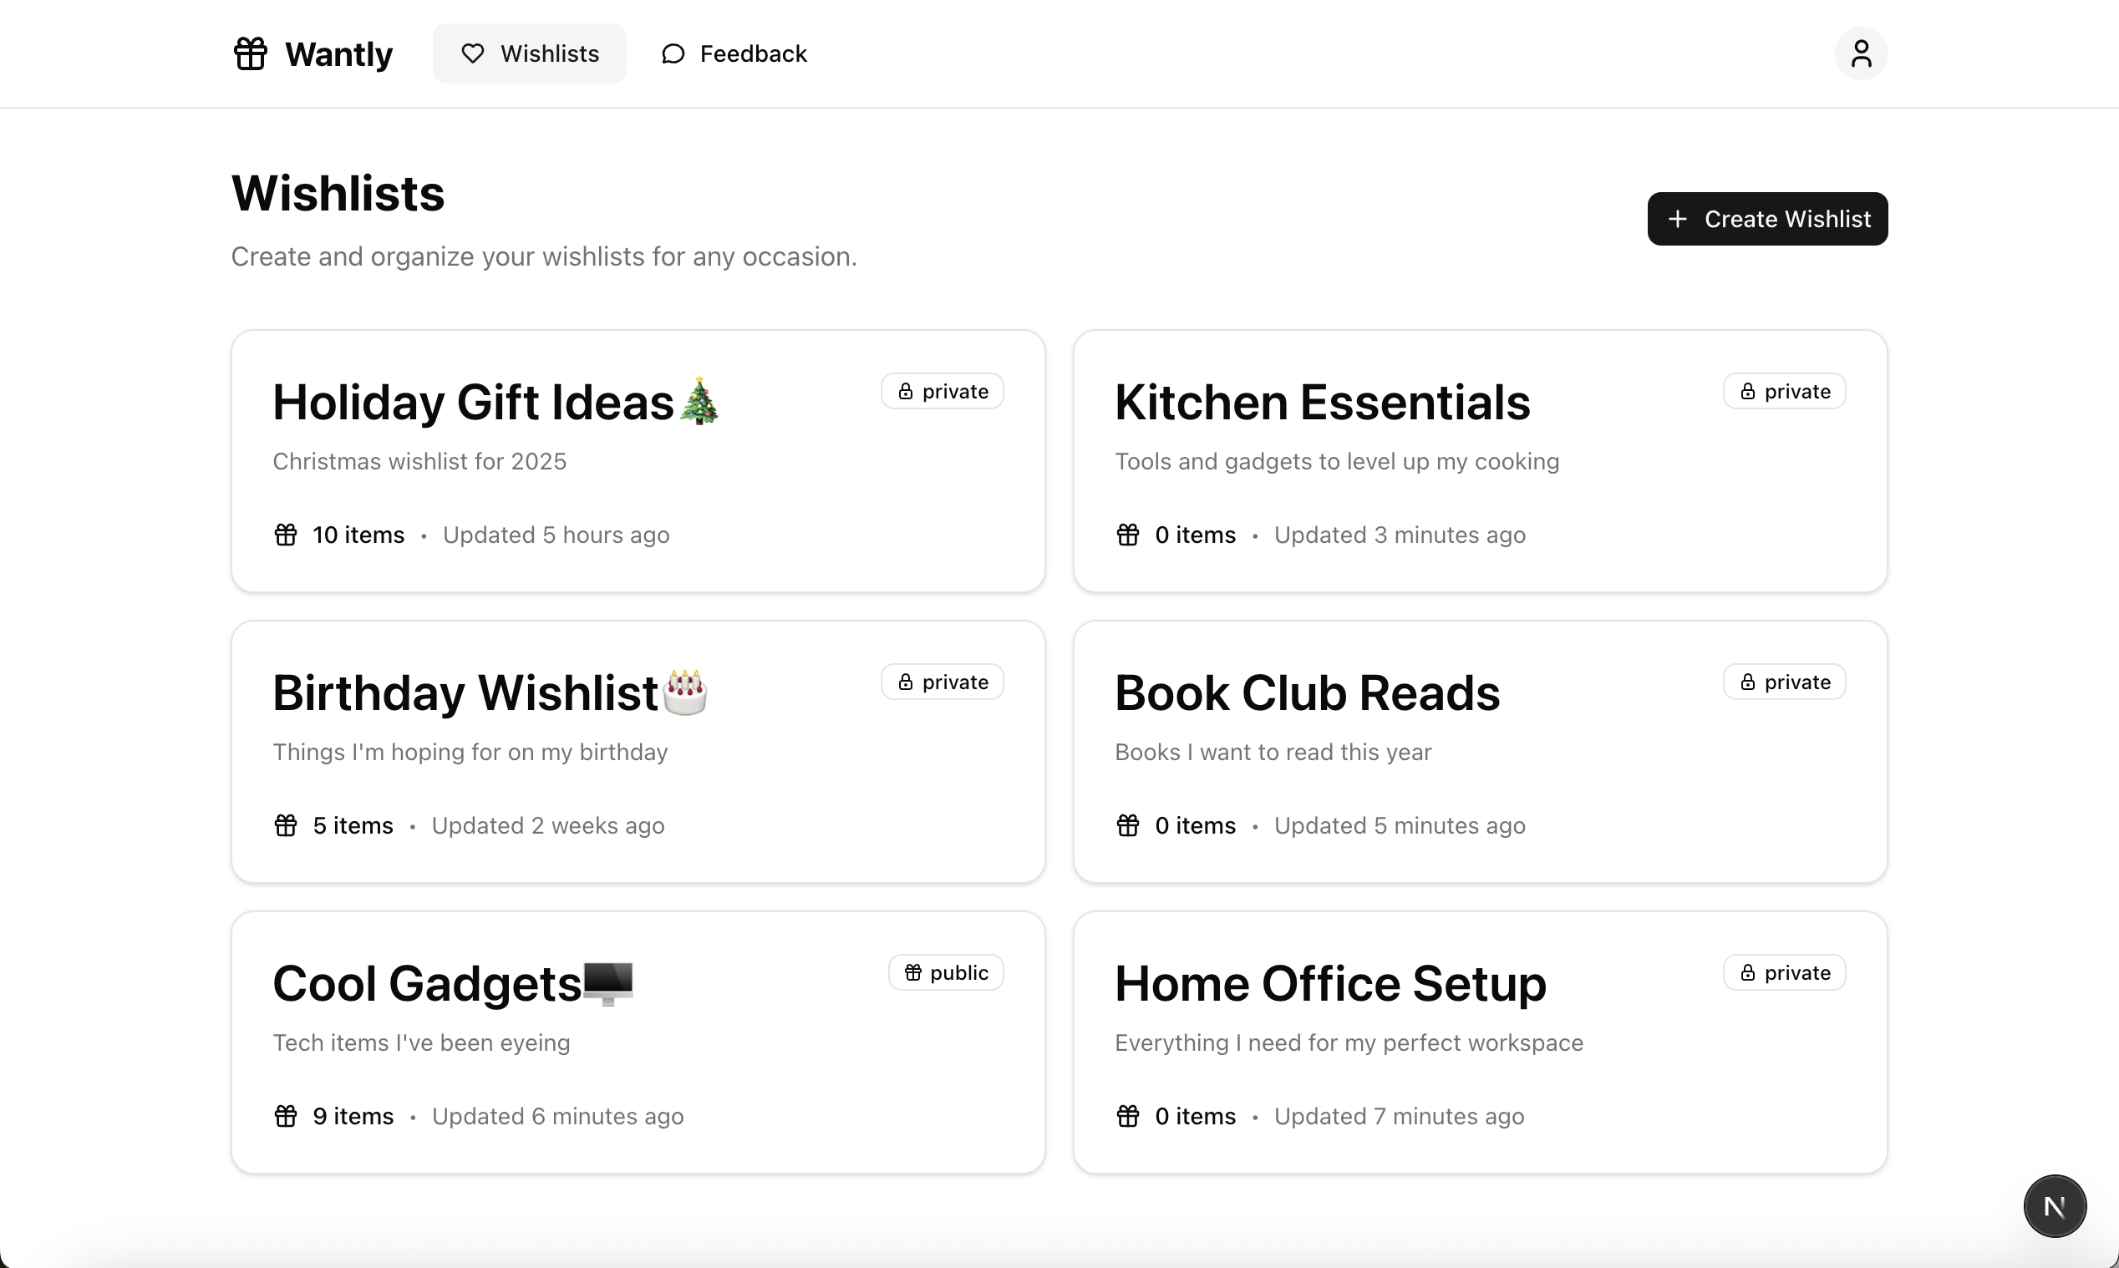Click the heart icon beside Wishlists
The height and width of the screenshot is (1268, 2119).
472,53
